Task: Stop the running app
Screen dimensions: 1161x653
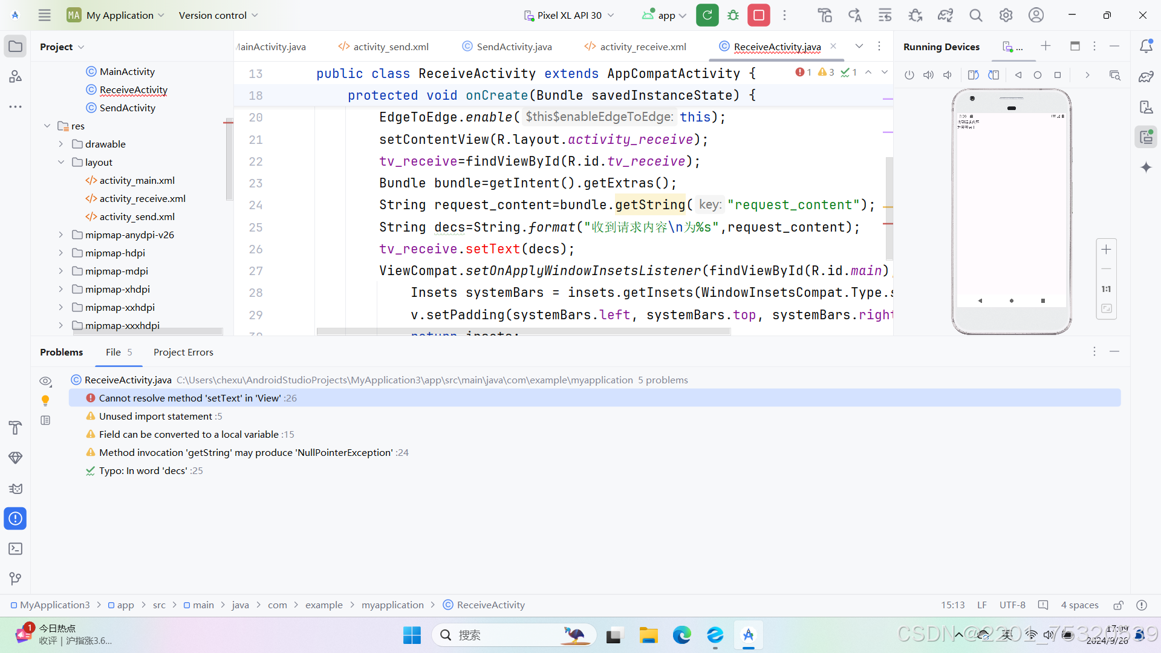Action: pyautogui.click(x=758, y=15)
